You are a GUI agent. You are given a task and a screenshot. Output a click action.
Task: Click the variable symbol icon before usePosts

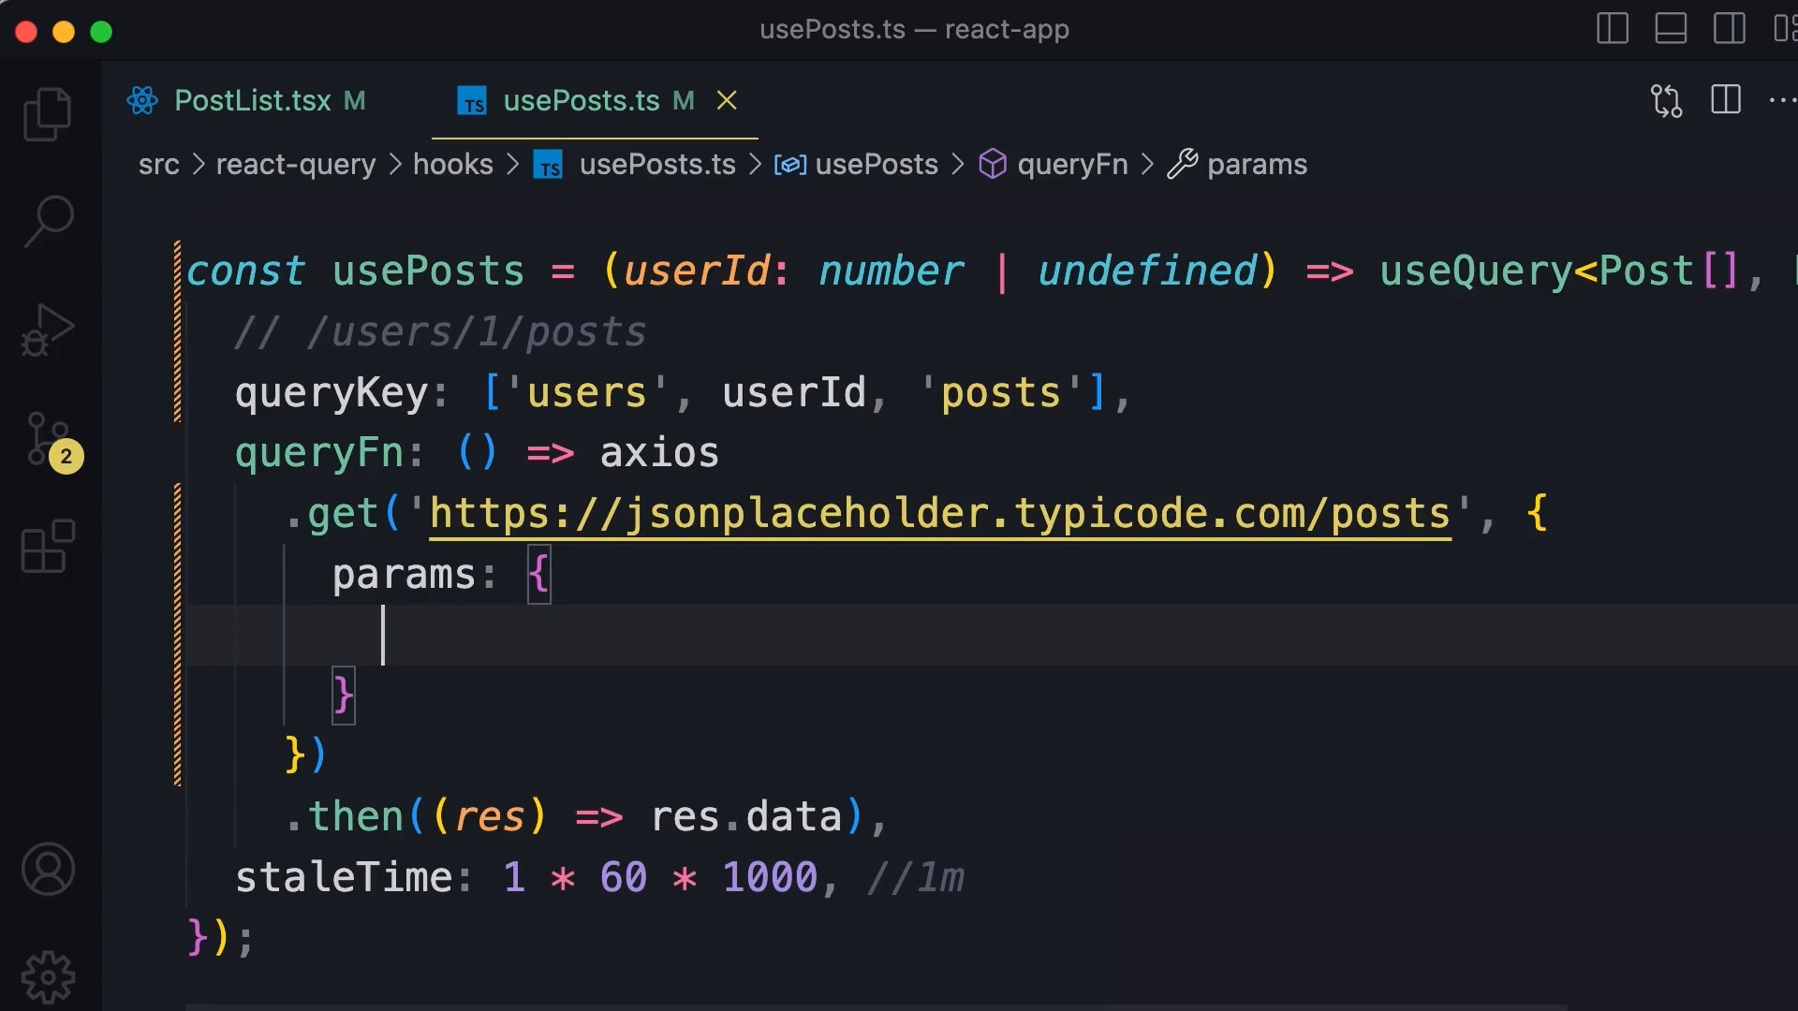(x=789, y=166)
